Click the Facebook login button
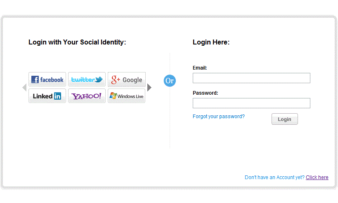The height and width of the screenshot is (203, 338). click(x=47, y=79)
